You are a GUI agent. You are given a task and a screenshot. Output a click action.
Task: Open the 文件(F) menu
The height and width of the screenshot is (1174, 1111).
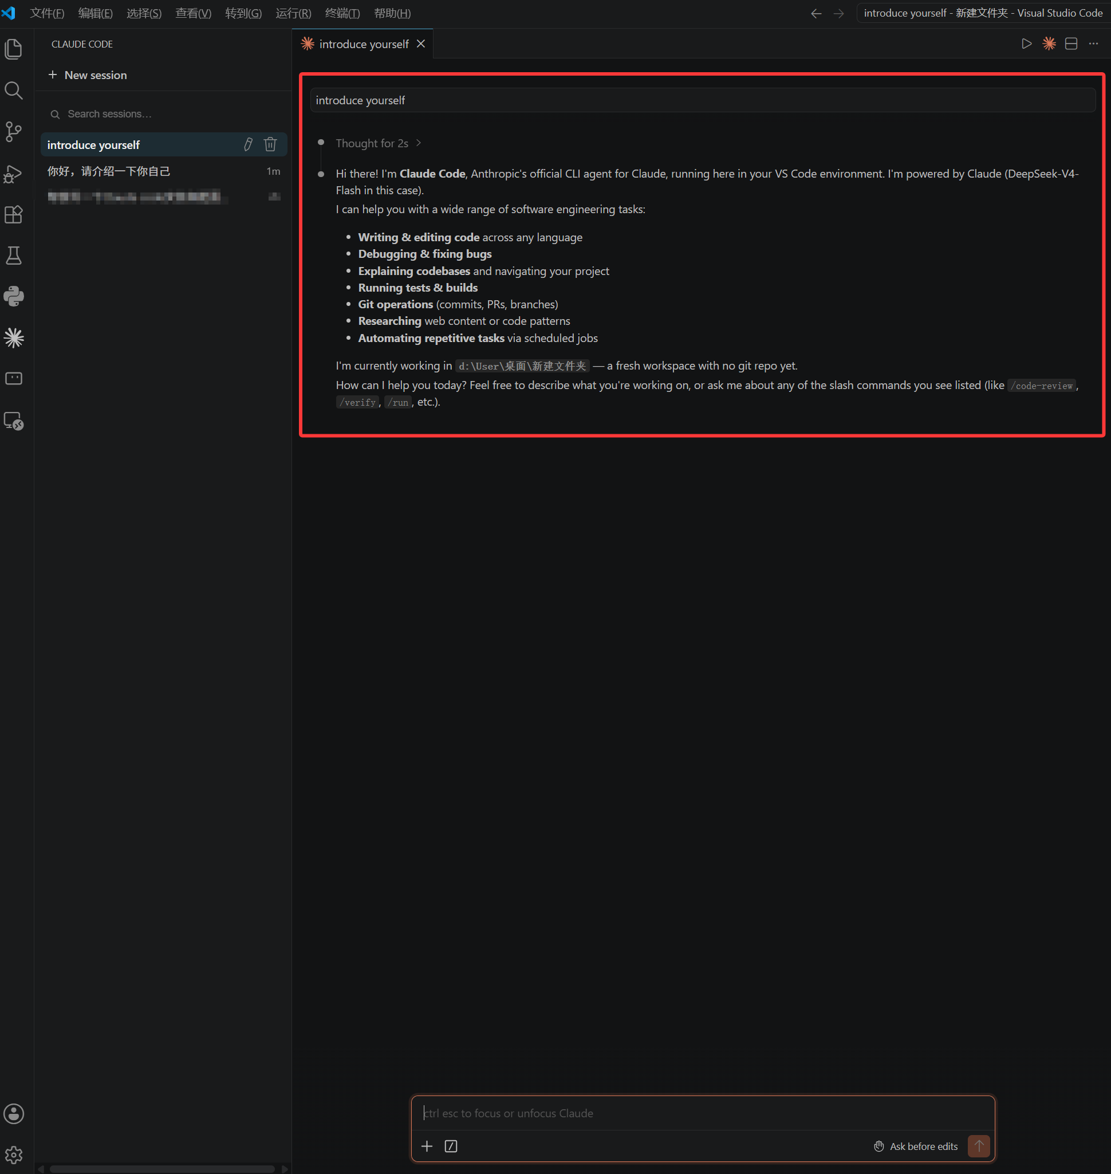pyautogui.click(x=47, y=13)
